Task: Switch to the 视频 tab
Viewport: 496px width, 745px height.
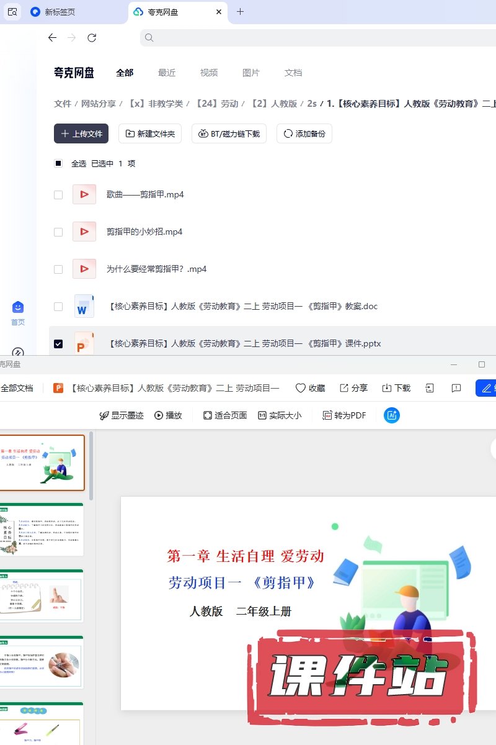Action: tap(209, 73)
